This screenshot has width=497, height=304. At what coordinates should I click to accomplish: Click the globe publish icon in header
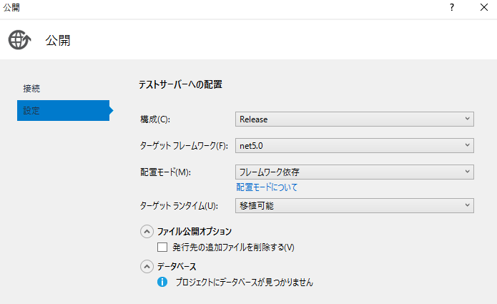[x=19, y=40]
